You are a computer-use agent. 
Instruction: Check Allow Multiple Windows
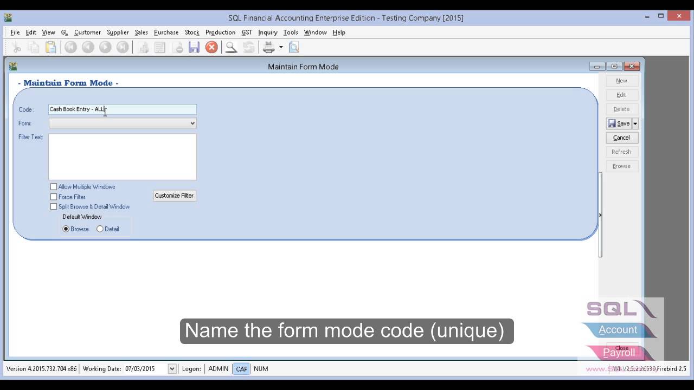[x=54, y=186]
